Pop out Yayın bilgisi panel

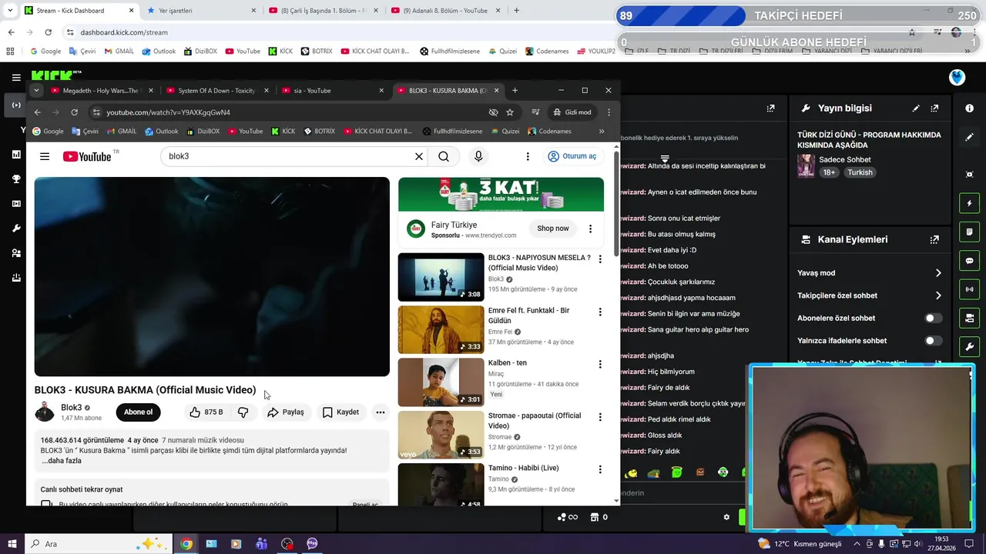(x=934, y=108)
